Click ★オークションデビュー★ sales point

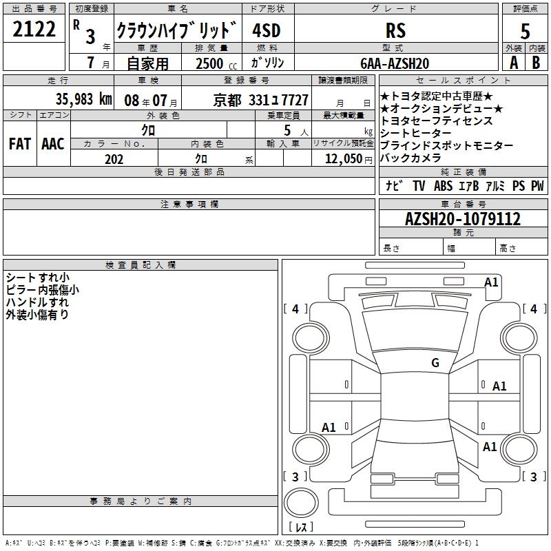click(x=441, y=108)
